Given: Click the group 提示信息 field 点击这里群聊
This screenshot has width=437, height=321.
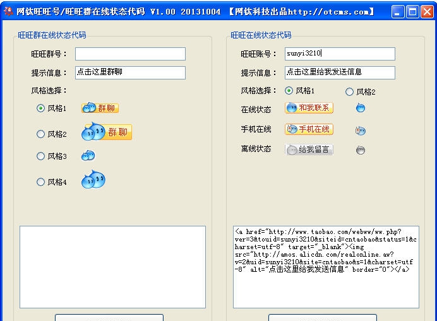Looking at the screenshot, I should click(x=130, y=73).
